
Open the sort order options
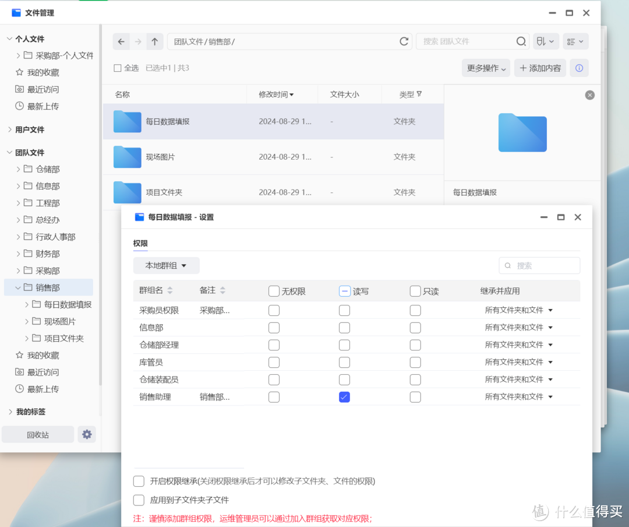coord(546,41)
